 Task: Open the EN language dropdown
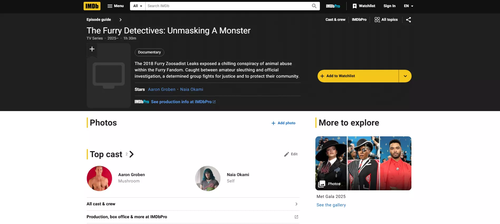pos(408,6)
